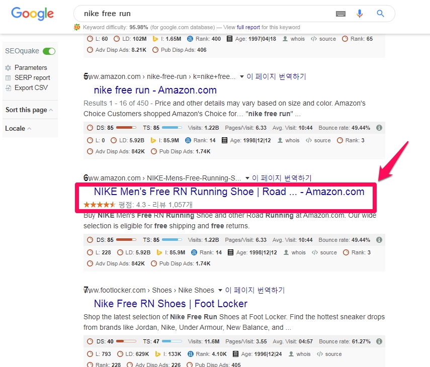Open Parameters gear in SEOquake sidebar
This screenshot has height=367, width=430.
pyautogui.click(x=8, y=68)
